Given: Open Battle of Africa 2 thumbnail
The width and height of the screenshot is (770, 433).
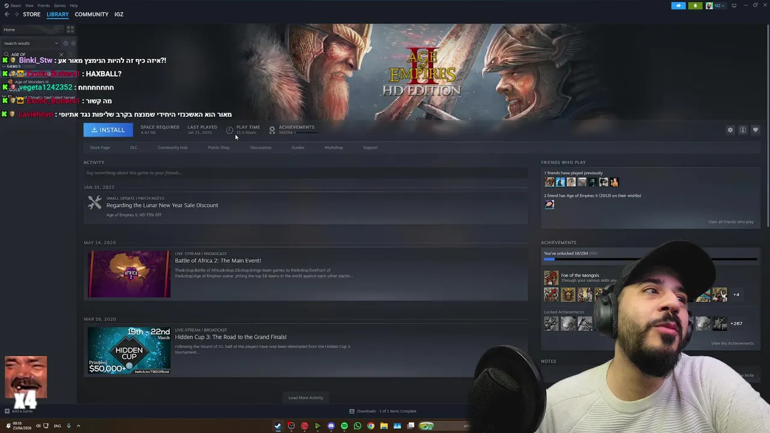Looking at the screenshot, I should [129, 274].
